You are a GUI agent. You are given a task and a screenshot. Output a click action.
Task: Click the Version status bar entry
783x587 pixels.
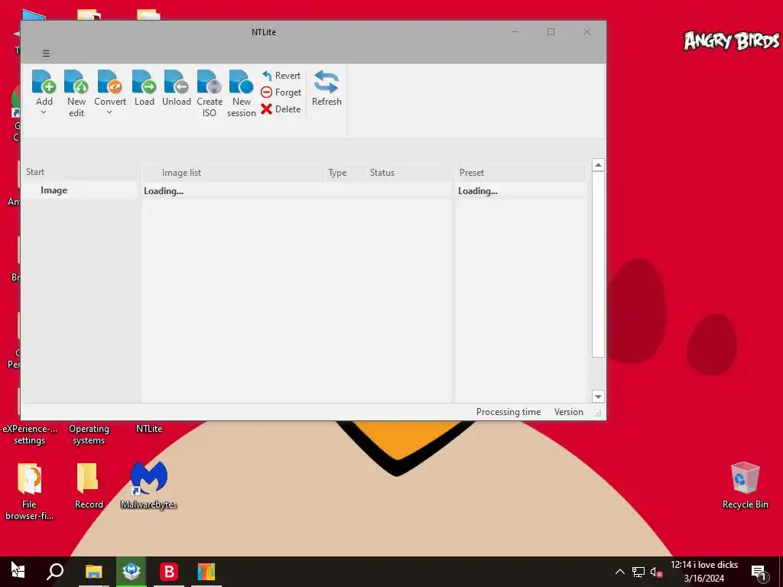tap(568, 412)
